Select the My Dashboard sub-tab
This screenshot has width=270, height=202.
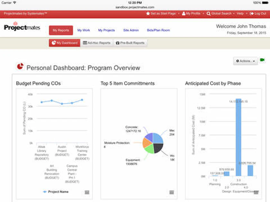click(x=65, y=43)
